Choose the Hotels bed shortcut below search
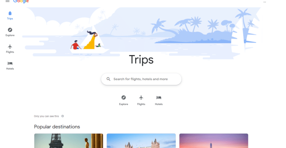 (159, 100)
